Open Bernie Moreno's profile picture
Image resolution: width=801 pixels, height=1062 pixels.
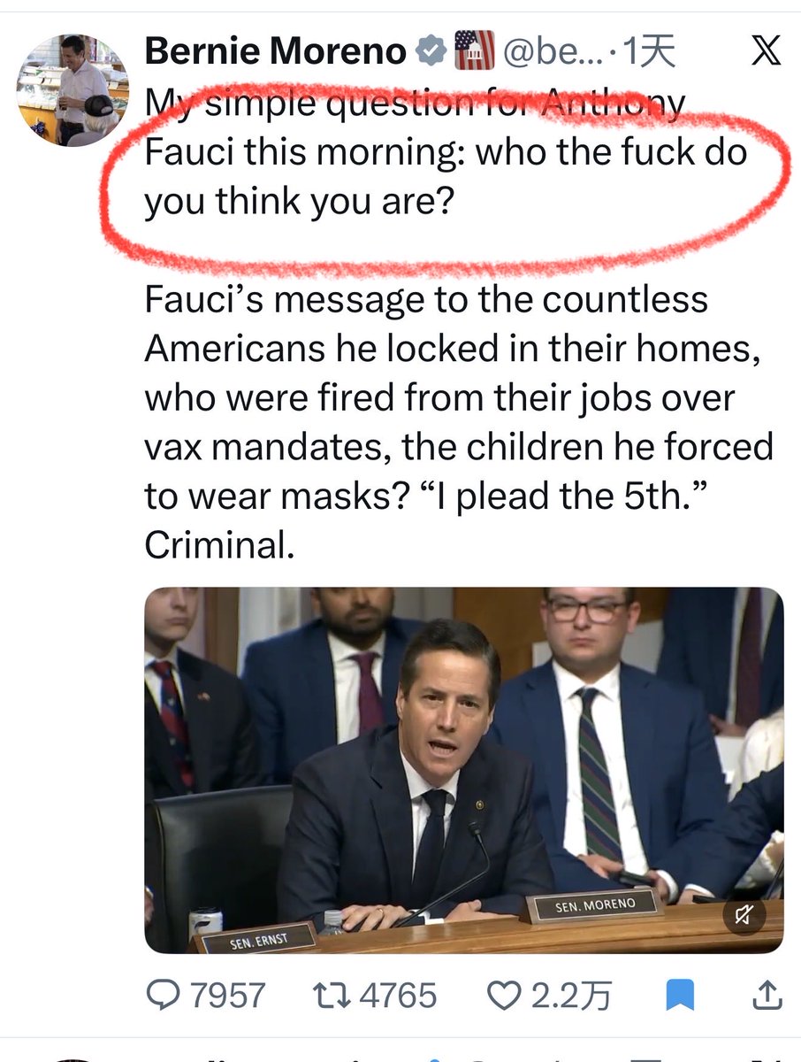pos(72,90)
